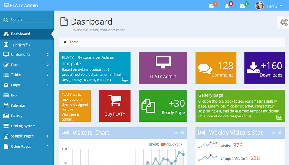
Task: Click the Sample Pages document icon
Action: point(6,136)
